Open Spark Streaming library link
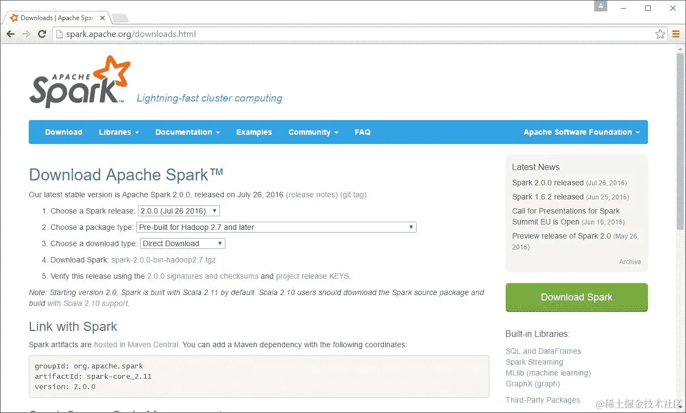Screen dimensions: 686x413 pos(534,362)
